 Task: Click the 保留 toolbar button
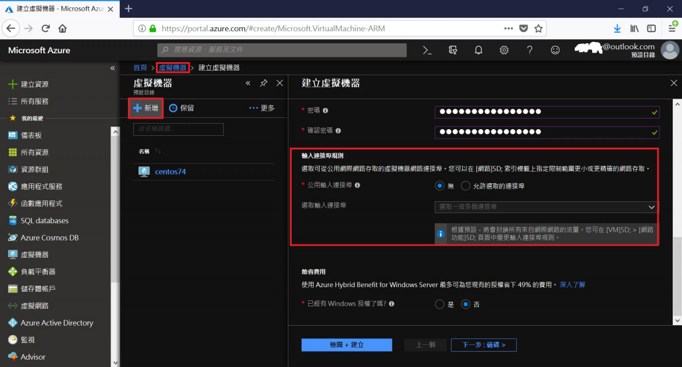(x=181, y=108)
